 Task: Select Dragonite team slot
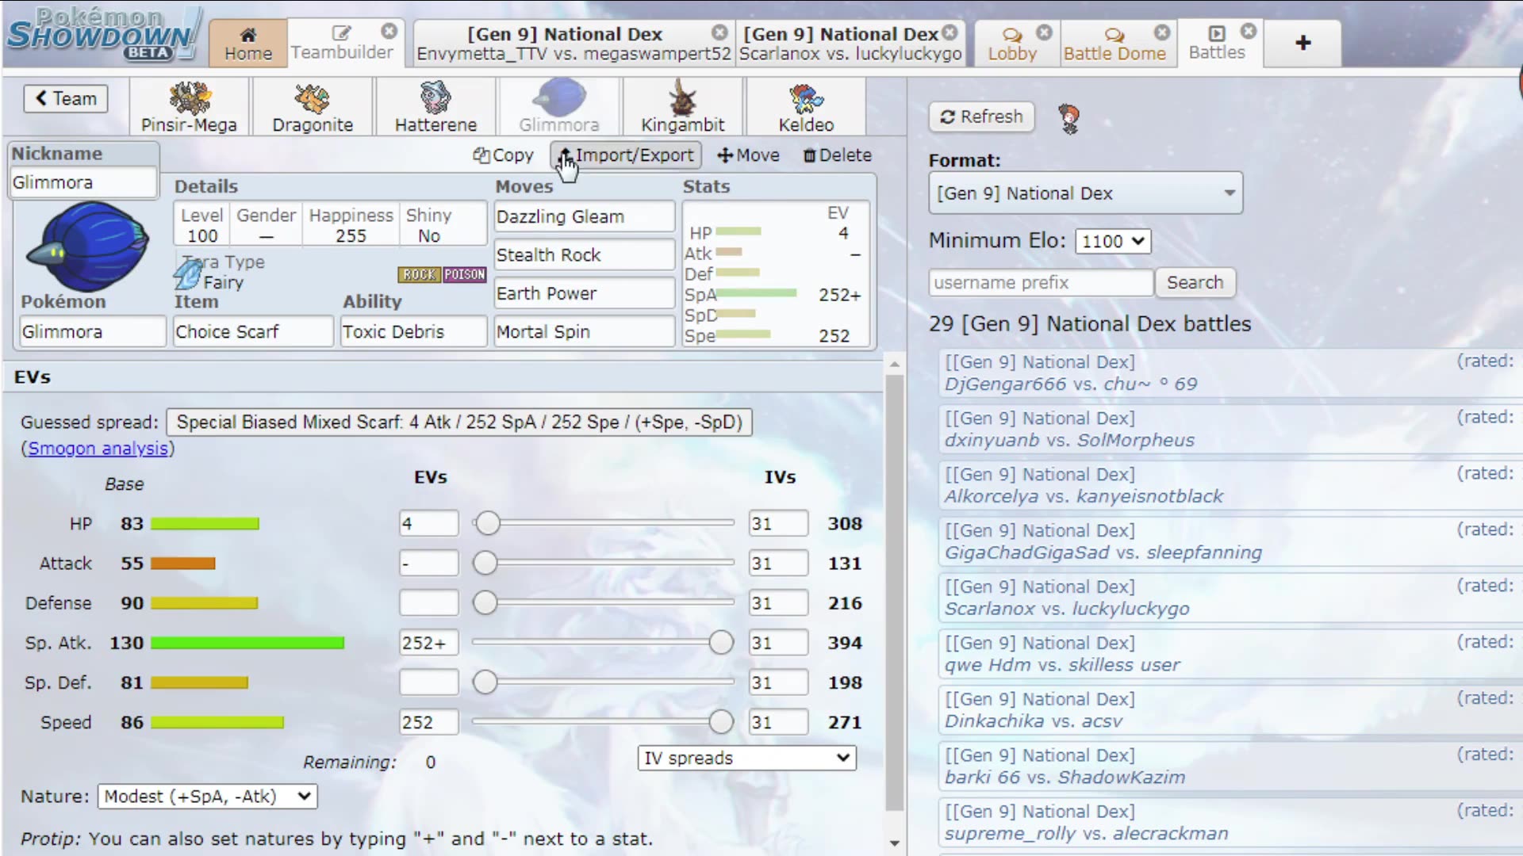(x=313, y=107)
